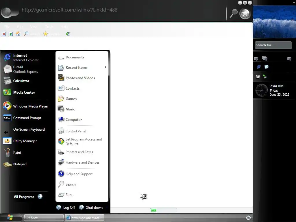This screenshot has width=296, height=222.
Task: Click magnifier icon beside address bar
Action: 234,13
